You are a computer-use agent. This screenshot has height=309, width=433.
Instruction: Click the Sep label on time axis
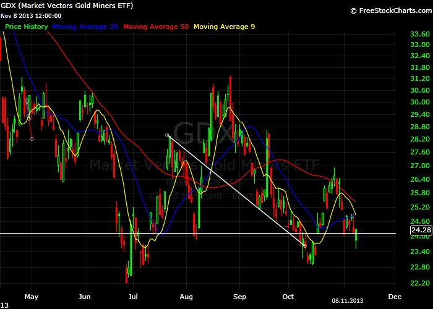[x=239, y=297]
